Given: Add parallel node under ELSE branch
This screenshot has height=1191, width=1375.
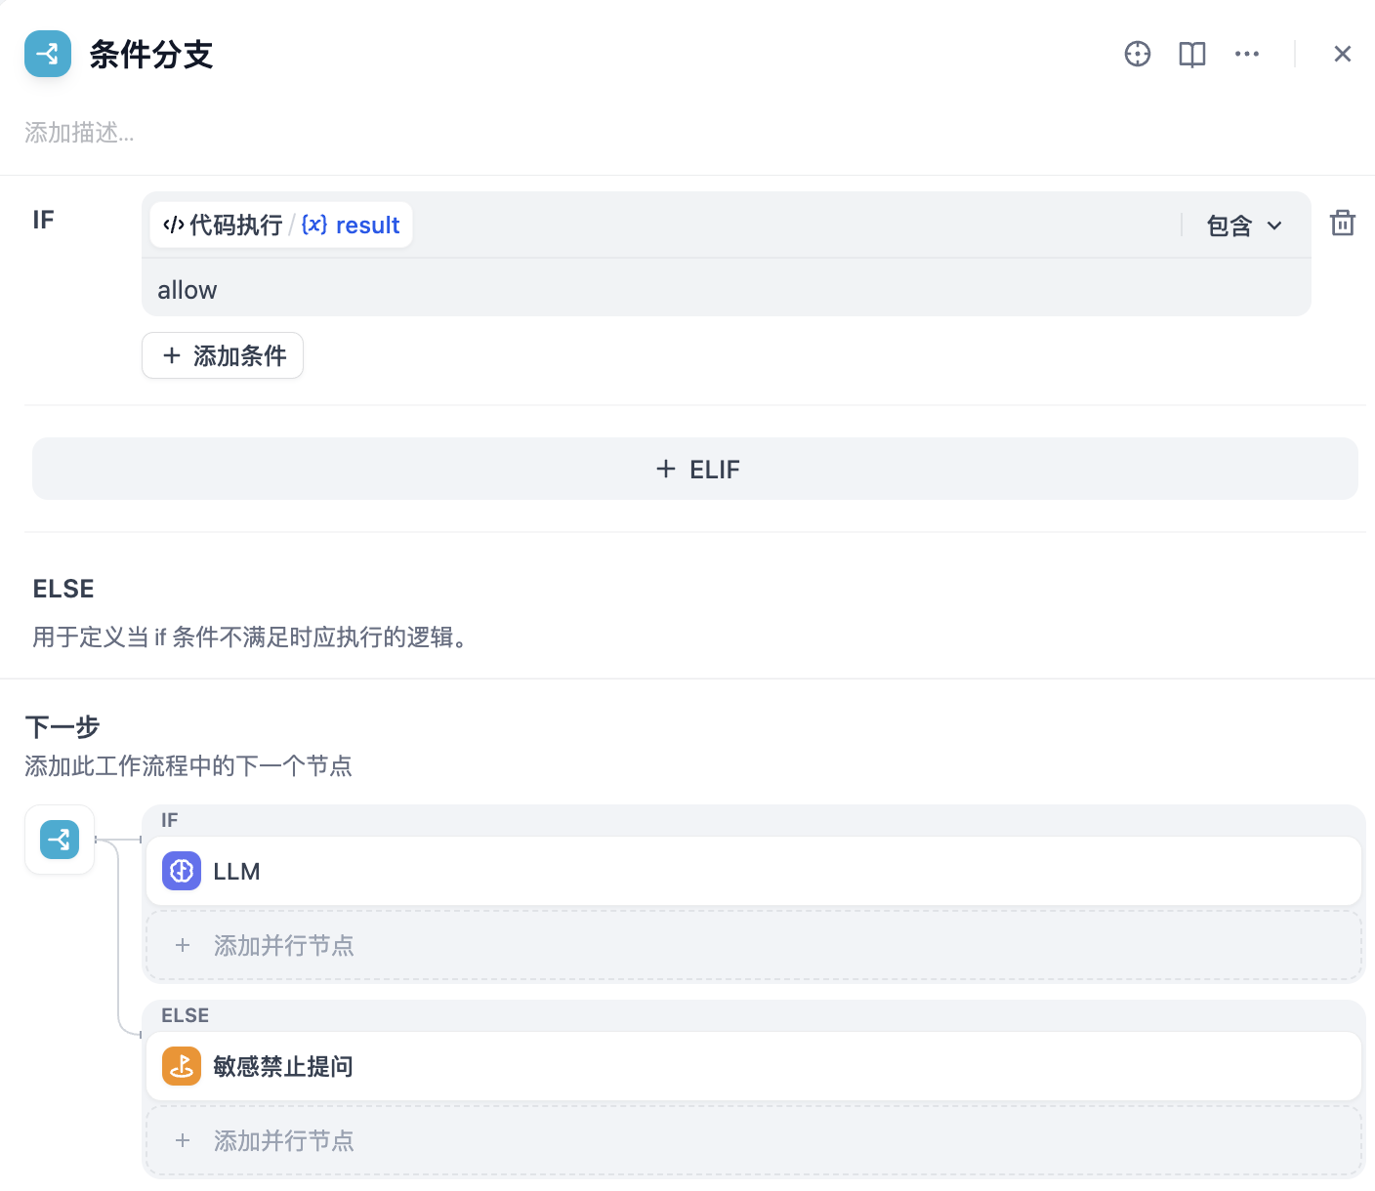Looking at the screenshot, I should pos(752,1140).
